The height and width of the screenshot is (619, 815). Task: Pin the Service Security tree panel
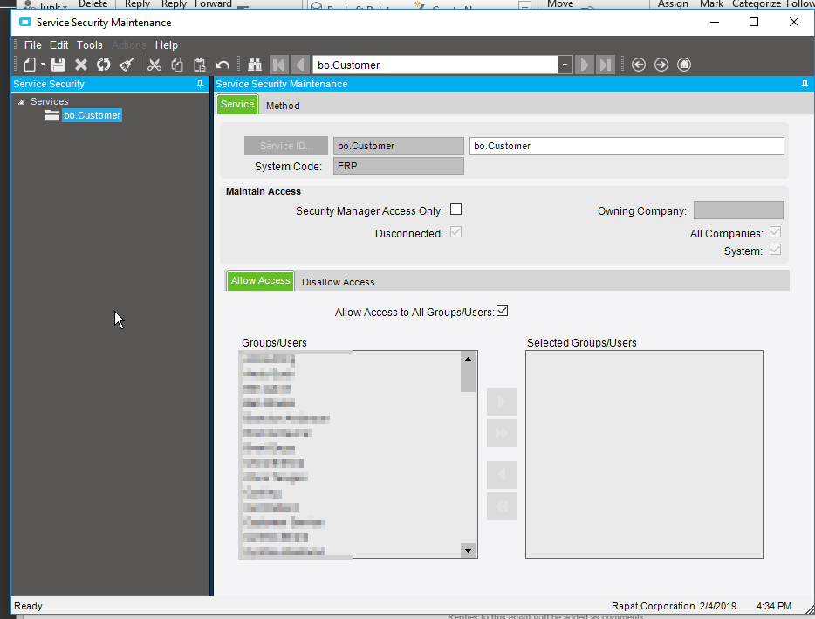point(200,85)
